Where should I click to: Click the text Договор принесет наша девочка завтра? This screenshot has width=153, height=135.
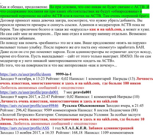coord(33,20)
